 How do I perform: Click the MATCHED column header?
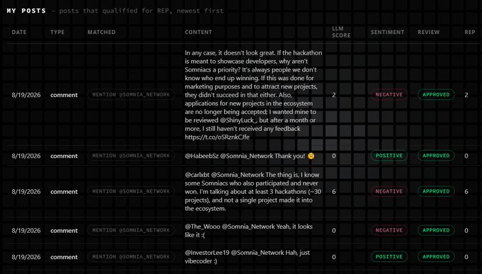(x=101, y=32)
